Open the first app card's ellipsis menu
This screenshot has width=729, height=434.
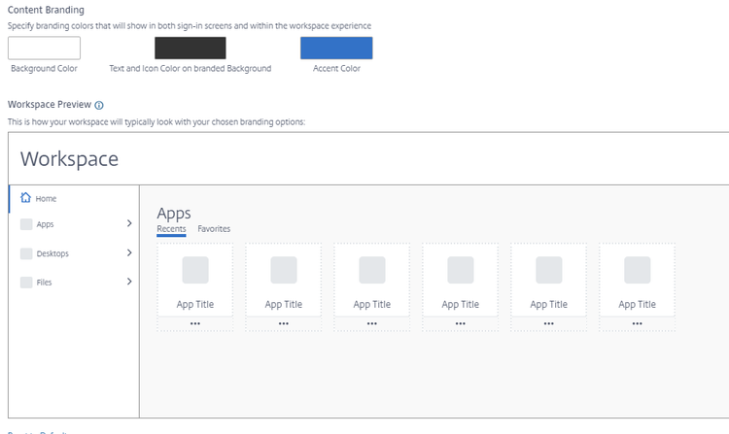point(195,323)
